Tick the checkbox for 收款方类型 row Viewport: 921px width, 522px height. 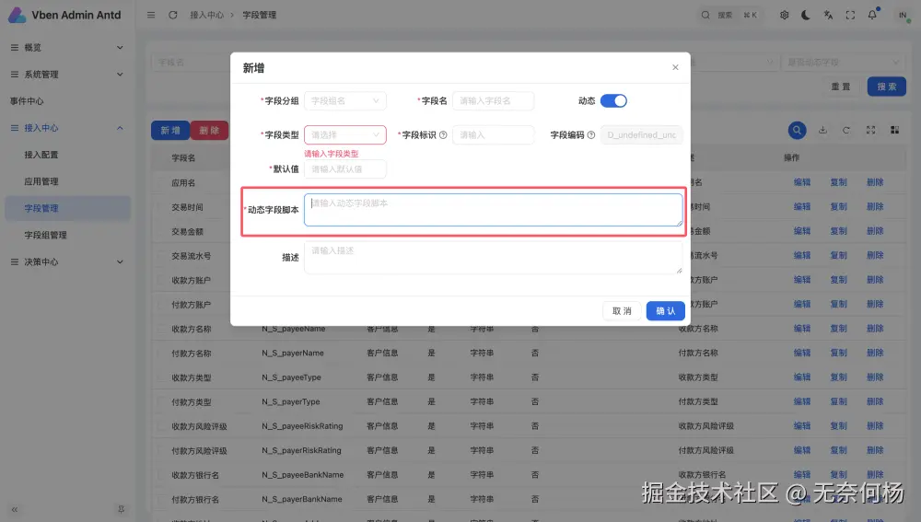coord(161,377)
